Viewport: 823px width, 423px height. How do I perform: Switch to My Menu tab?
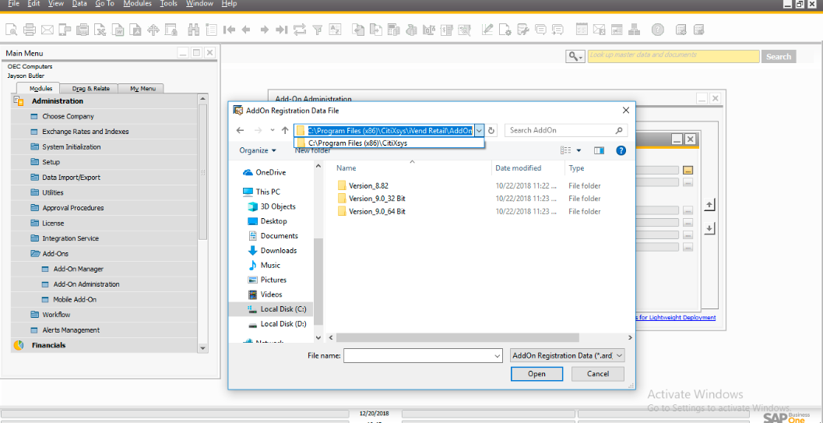pos(141,88)
